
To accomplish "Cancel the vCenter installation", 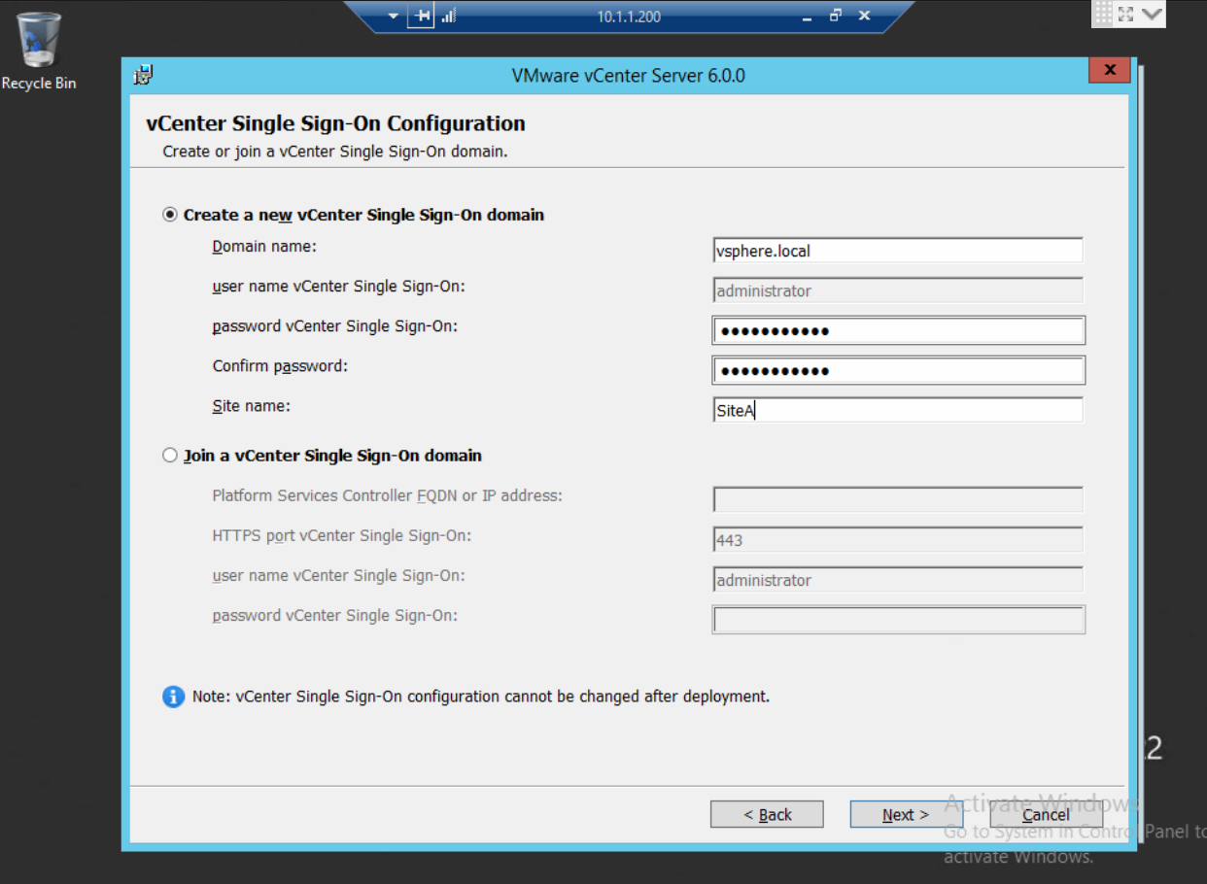I will (x=1046, y=814).
